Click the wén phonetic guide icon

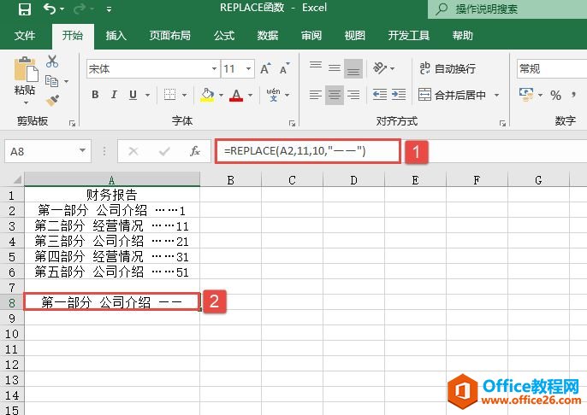(273, 95)
